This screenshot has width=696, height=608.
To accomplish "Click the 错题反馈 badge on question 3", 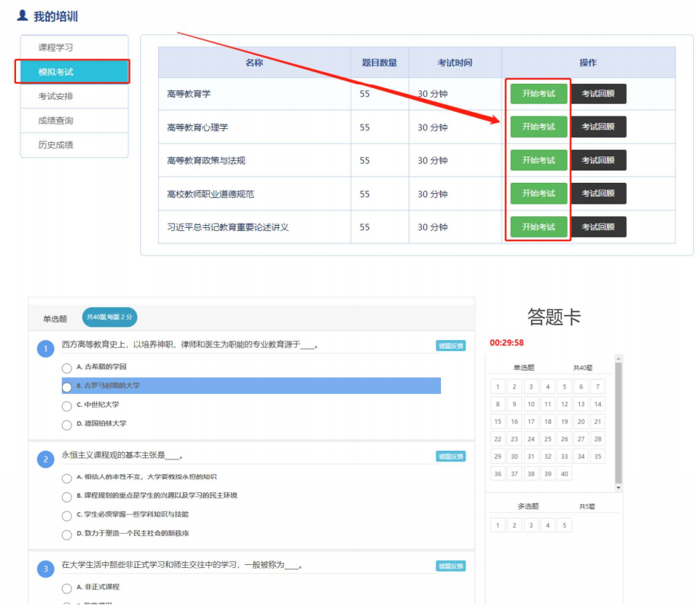I will [x=450, y=566].
